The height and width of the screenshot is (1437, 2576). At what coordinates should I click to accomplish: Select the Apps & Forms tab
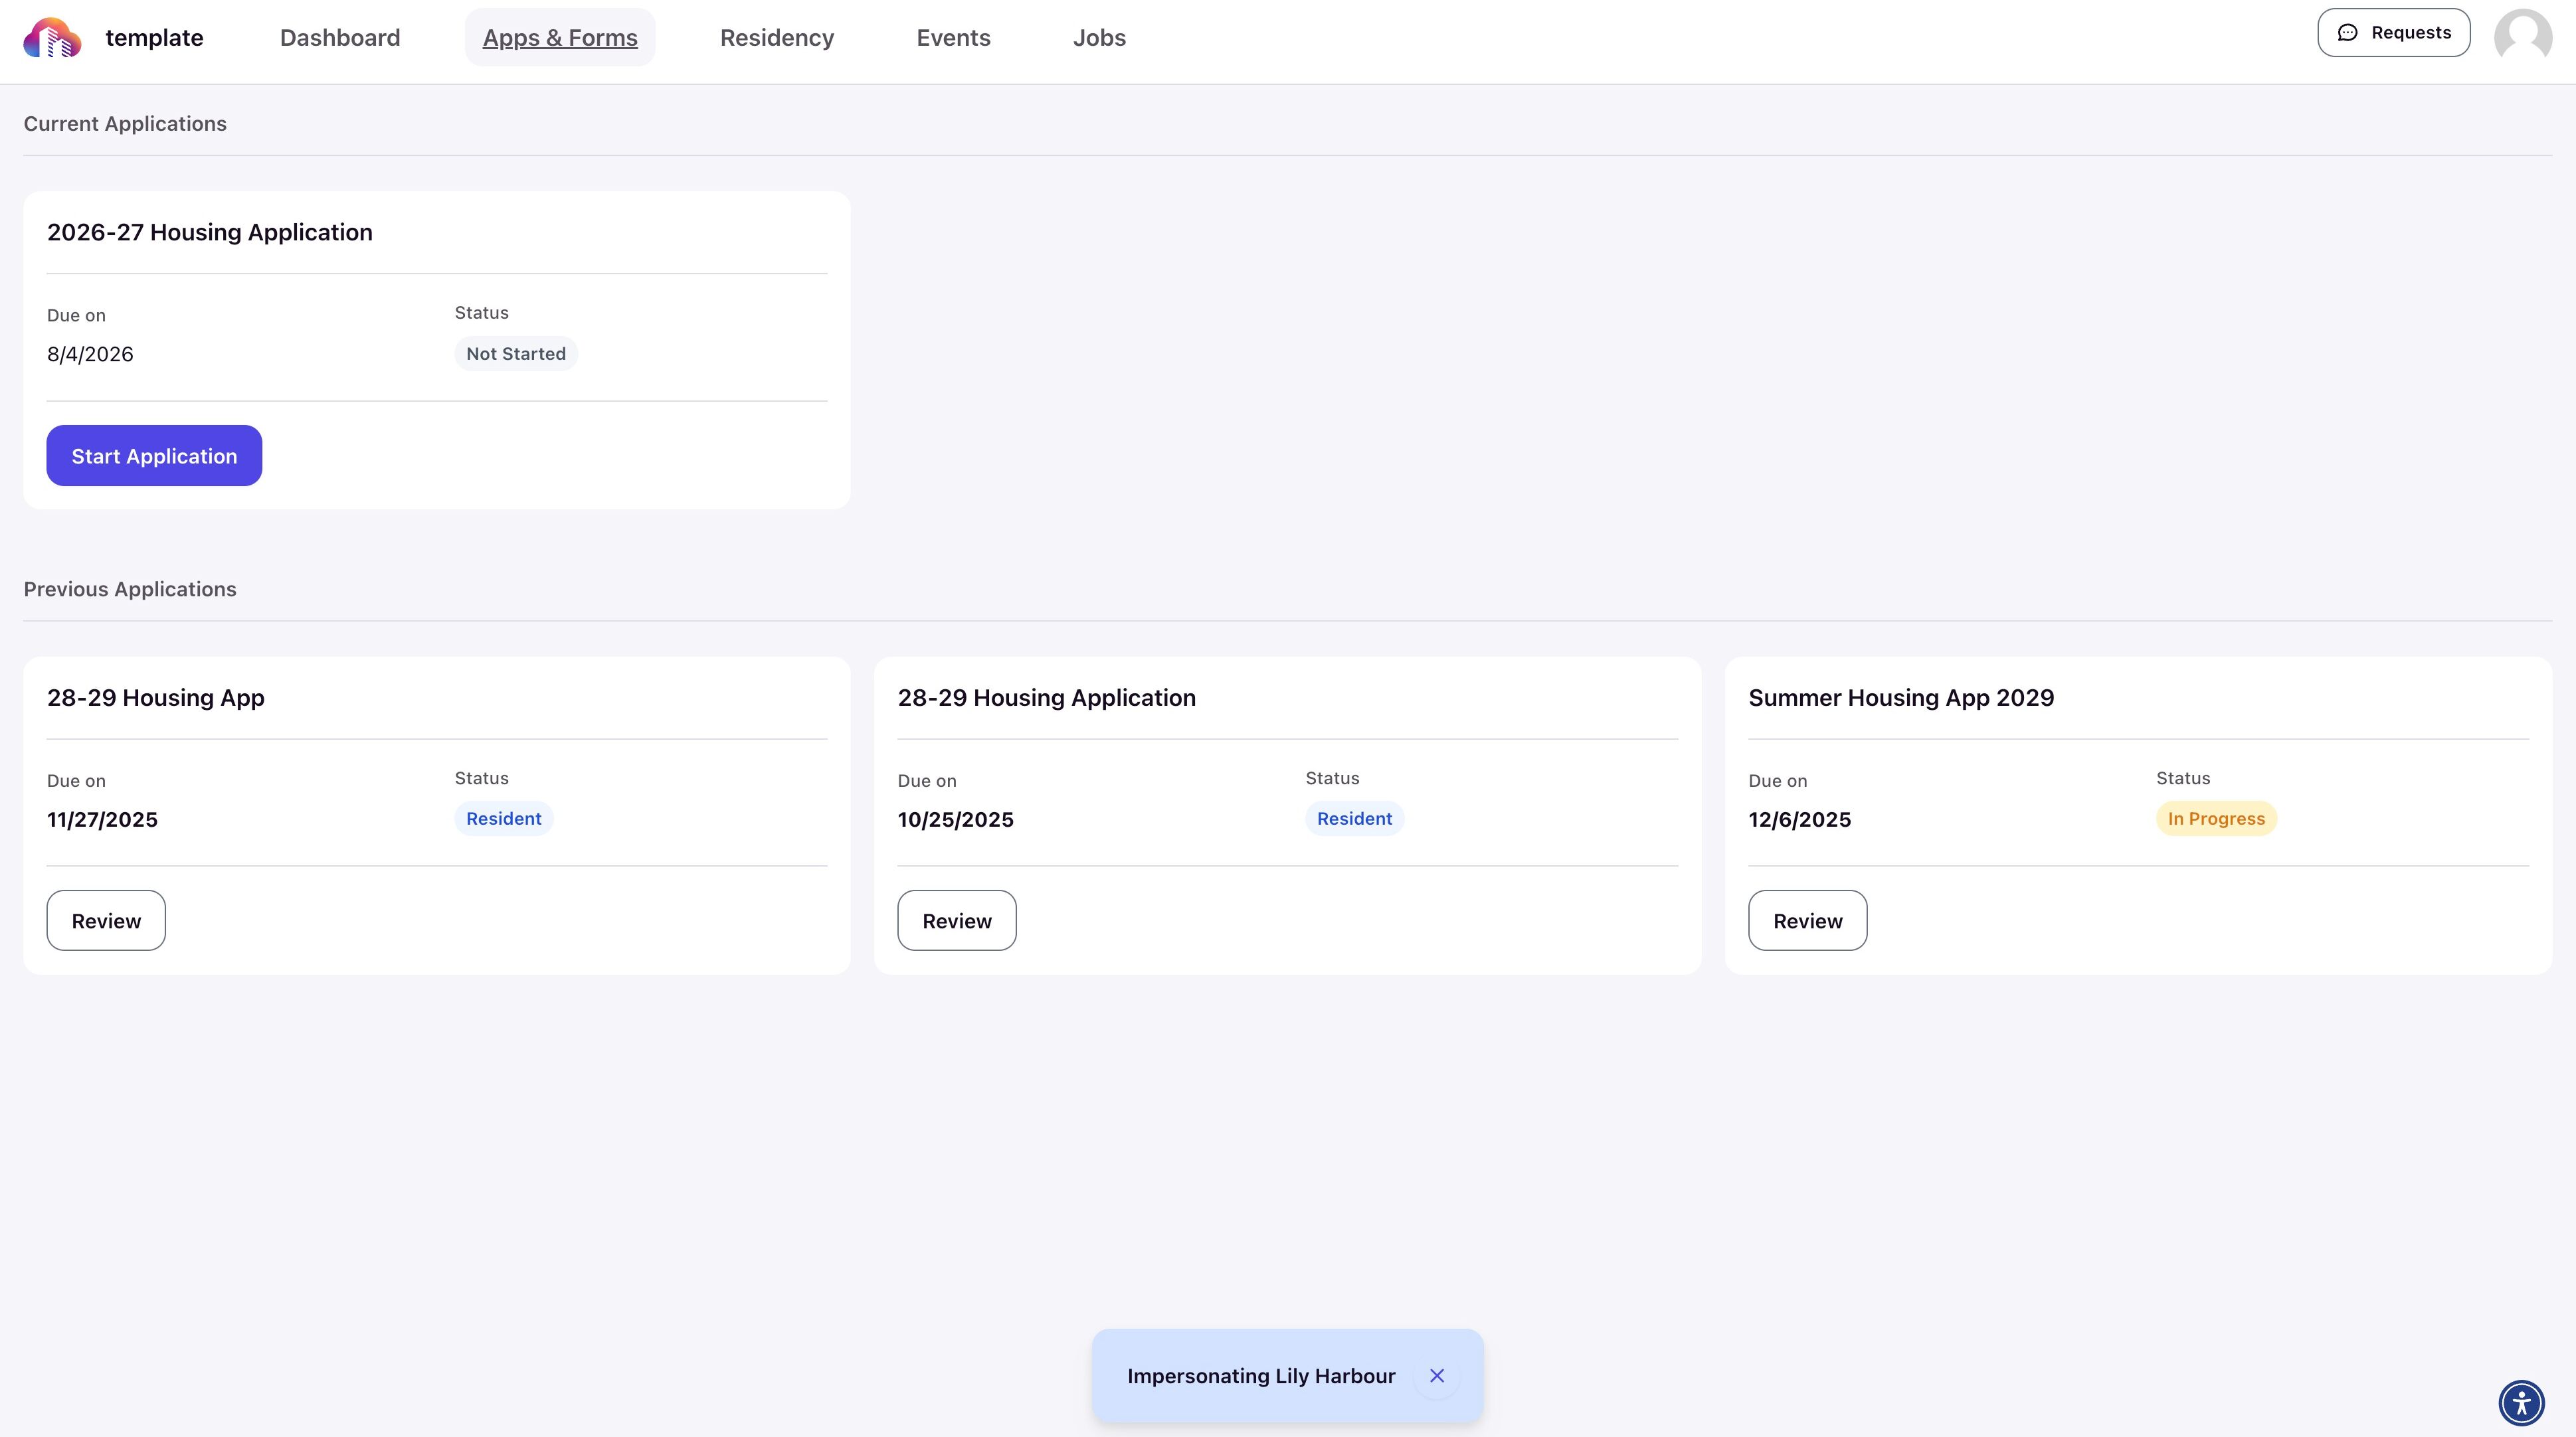560,38
